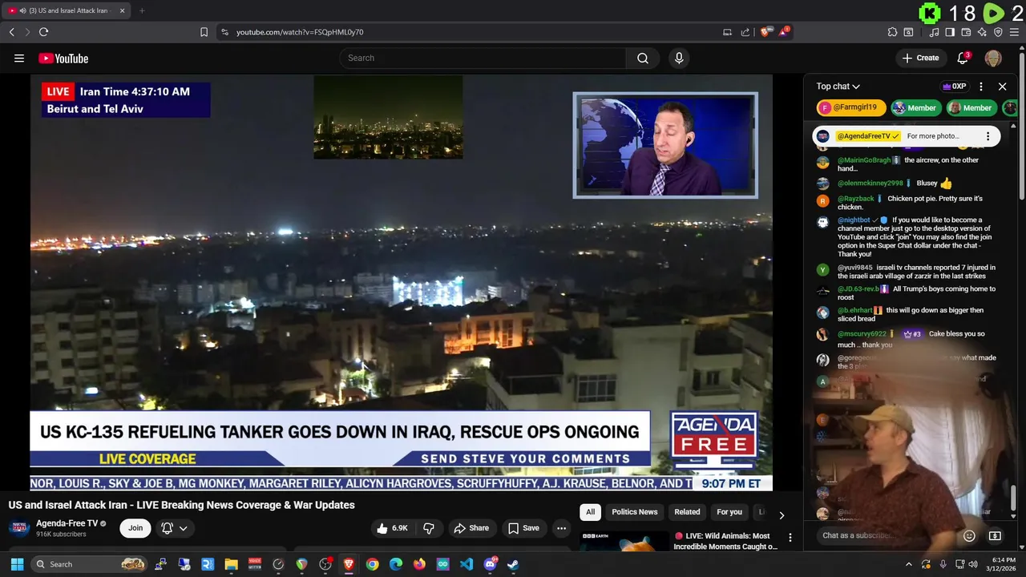Click the Share button under video
The width and height of the screenshot is (1026, 577).
tap(471, 528)
